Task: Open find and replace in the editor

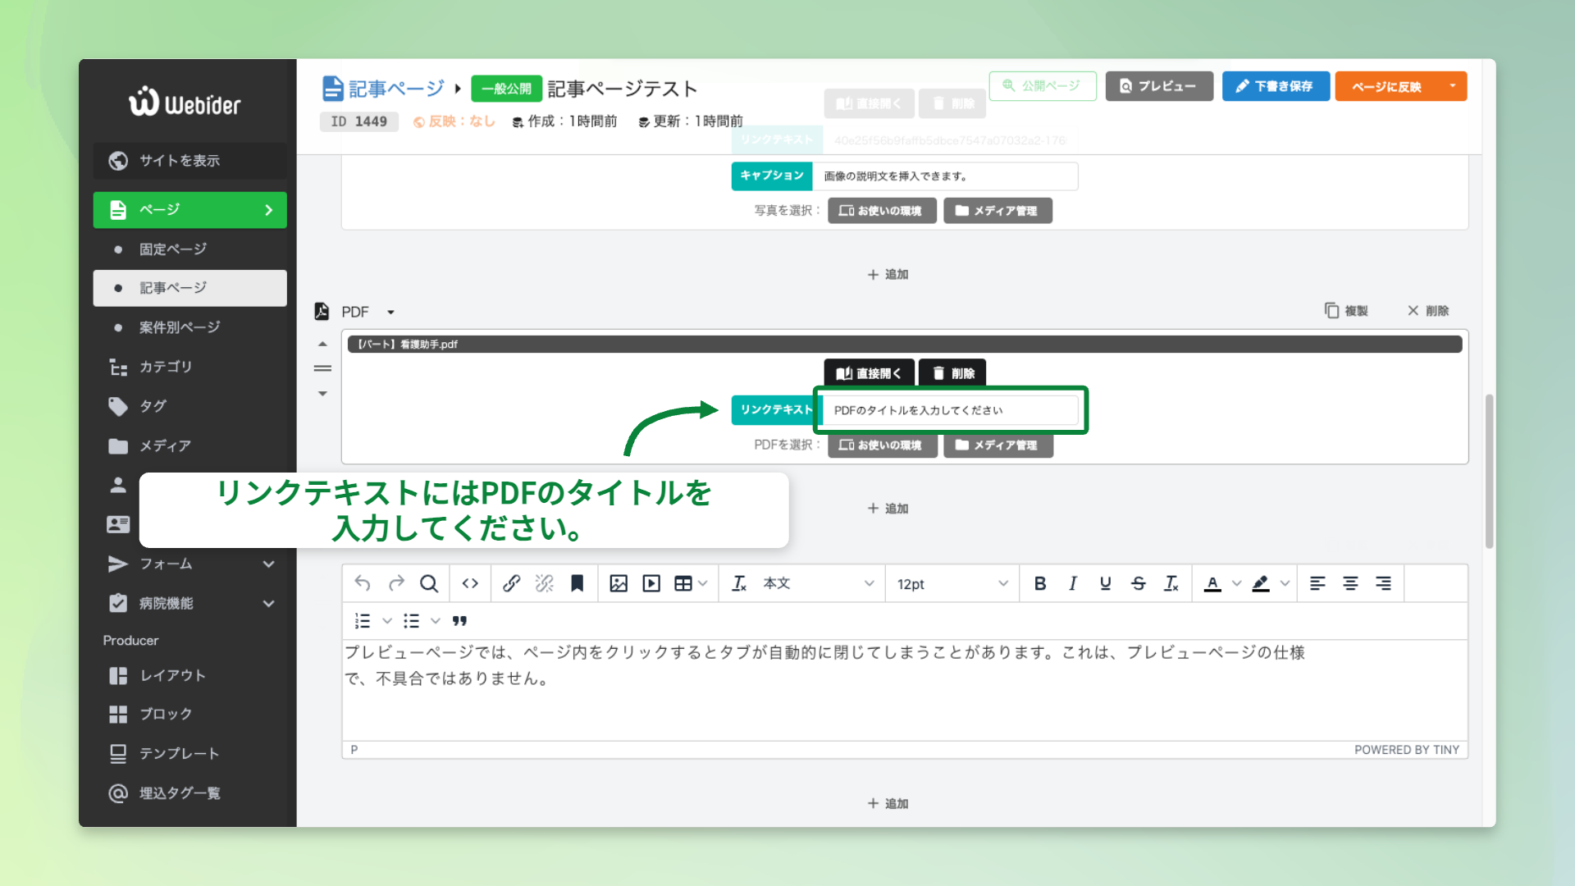Action: [x=429, y=583]
